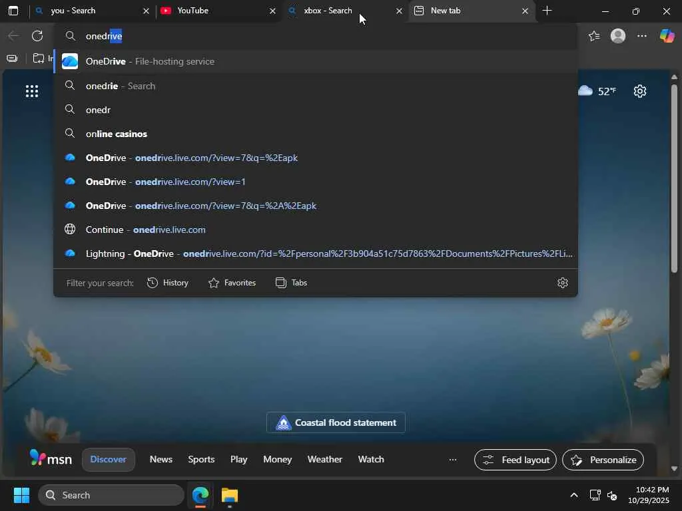Open the Watch feed tab
The height and width of the screenshot is (511, 682).
point(371,459)
